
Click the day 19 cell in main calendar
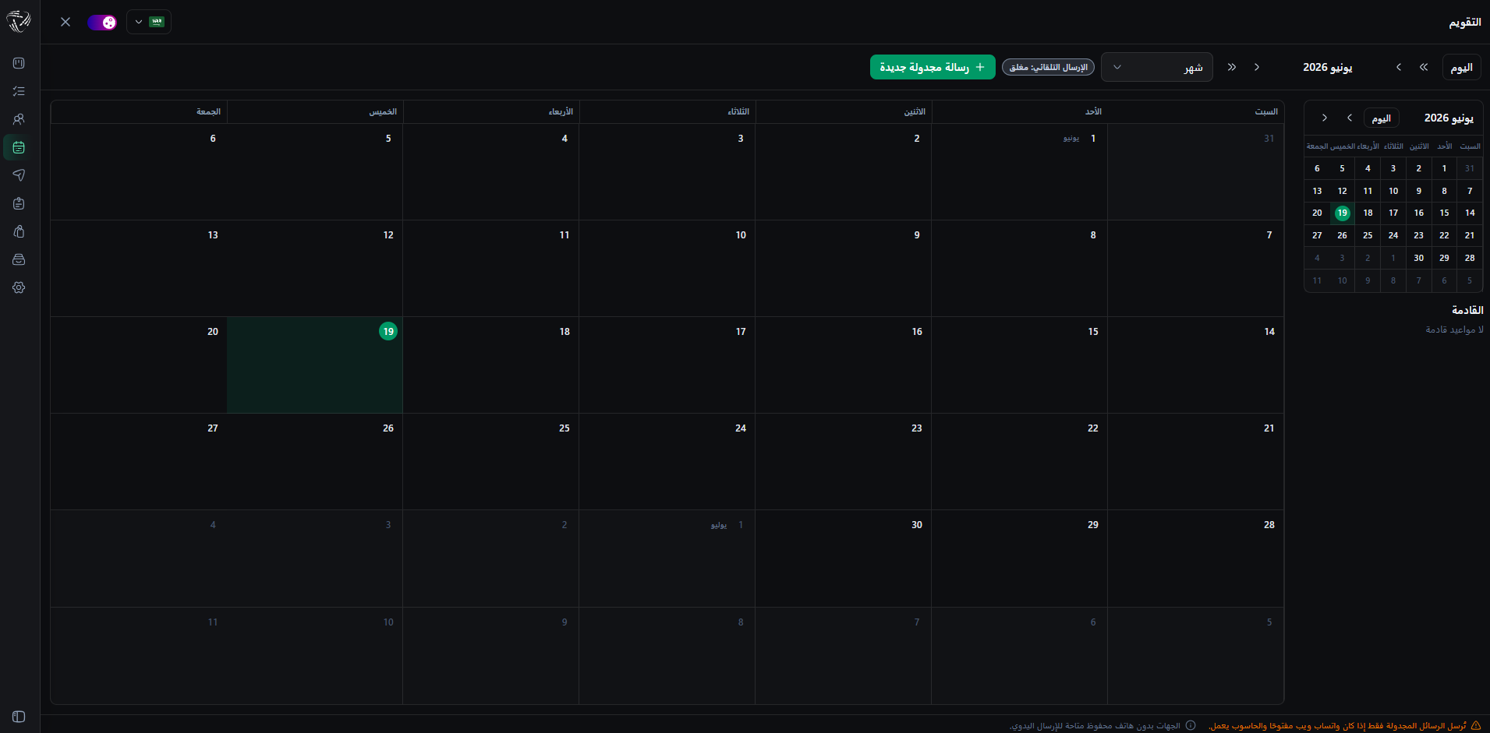pos(315,365)
